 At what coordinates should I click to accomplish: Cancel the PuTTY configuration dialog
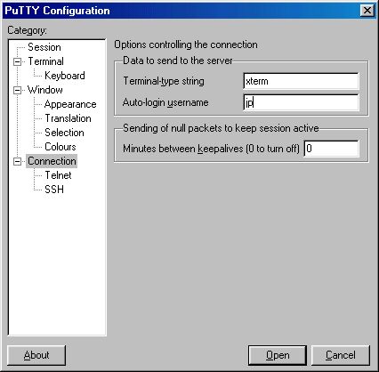tap(341, 355)
